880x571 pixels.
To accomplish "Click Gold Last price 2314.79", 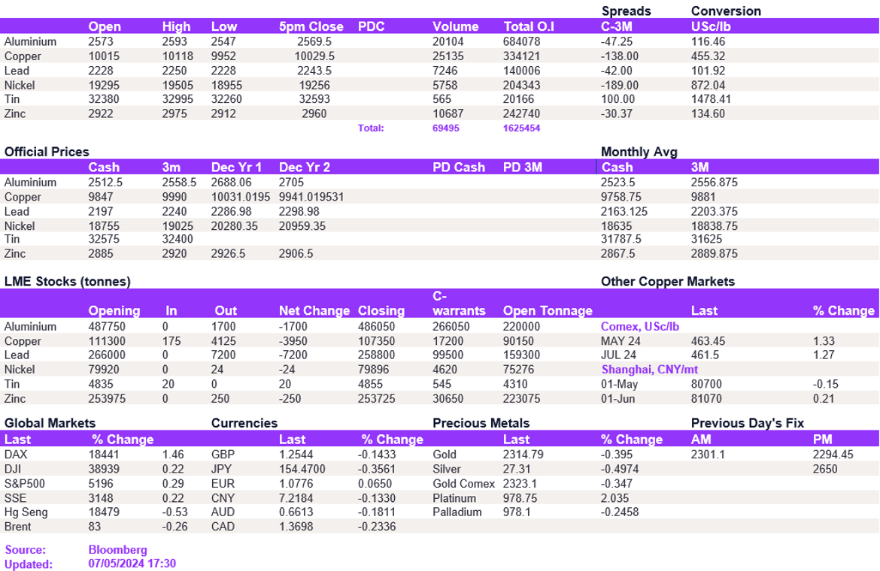I will [523, 455].
